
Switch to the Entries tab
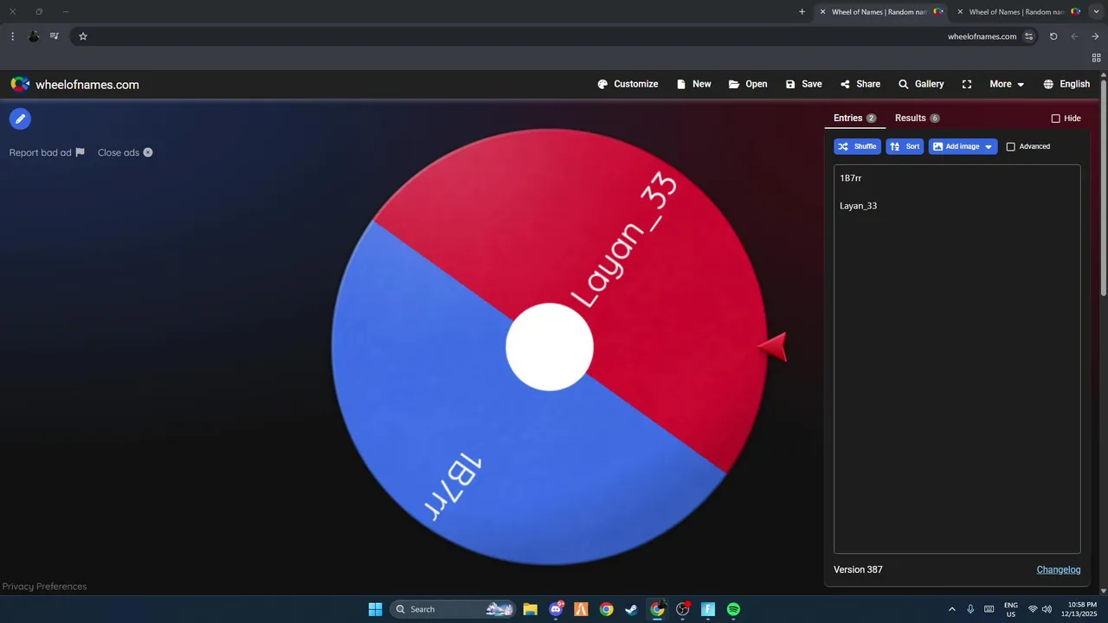coord(854,119)
